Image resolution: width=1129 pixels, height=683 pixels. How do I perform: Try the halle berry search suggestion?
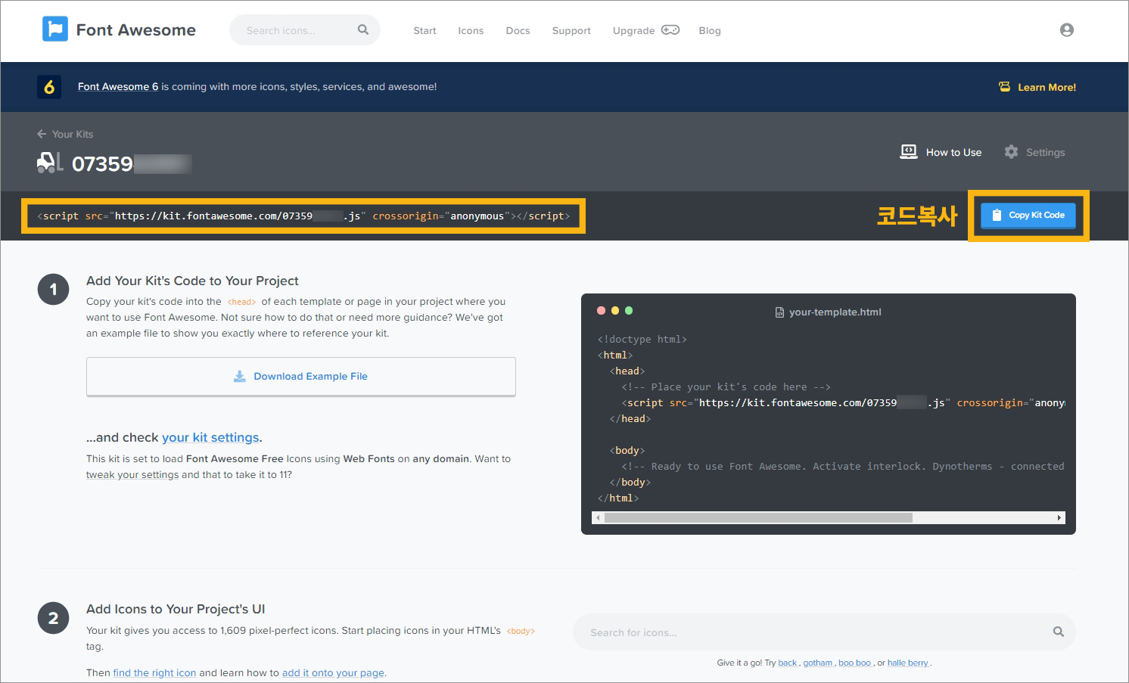[908, 663]
